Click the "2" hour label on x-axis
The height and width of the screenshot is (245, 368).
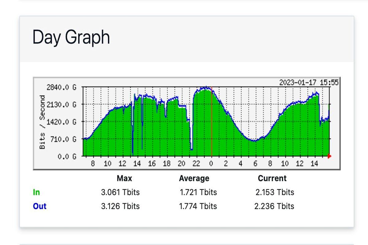pos(226,164)
